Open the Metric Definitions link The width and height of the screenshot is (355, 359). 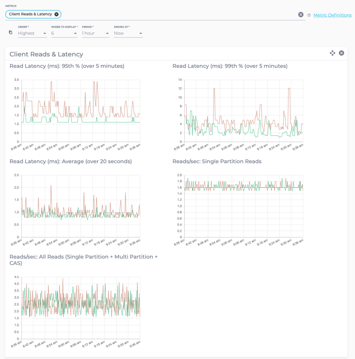tap(332, 15)
